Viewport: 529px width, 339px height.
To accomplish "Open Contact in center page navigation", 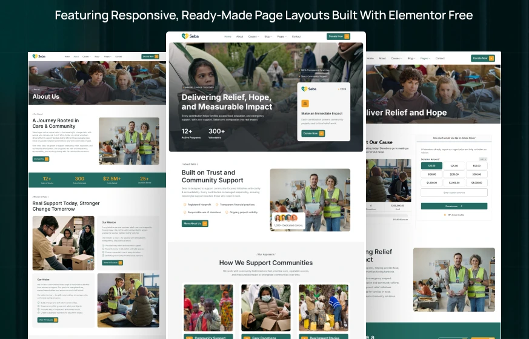I will 296,36.
